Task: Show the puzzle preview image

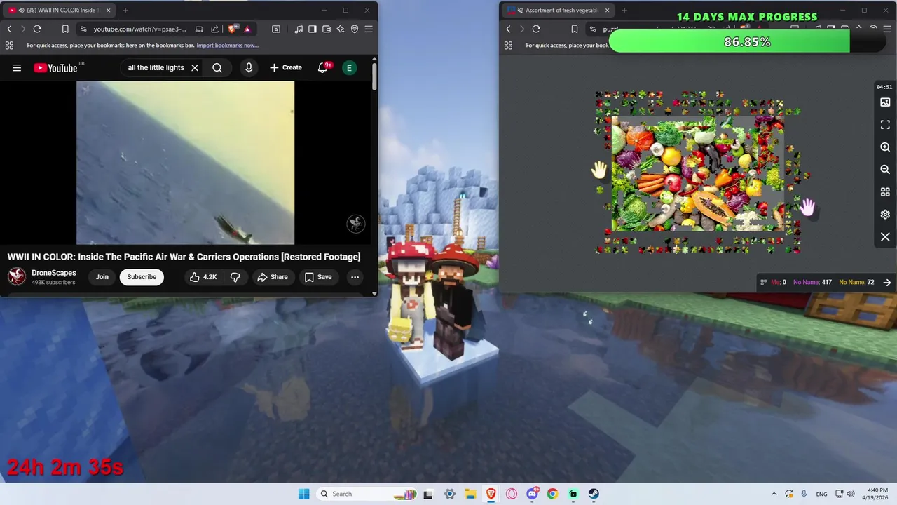Action: [x=885, y=102]
